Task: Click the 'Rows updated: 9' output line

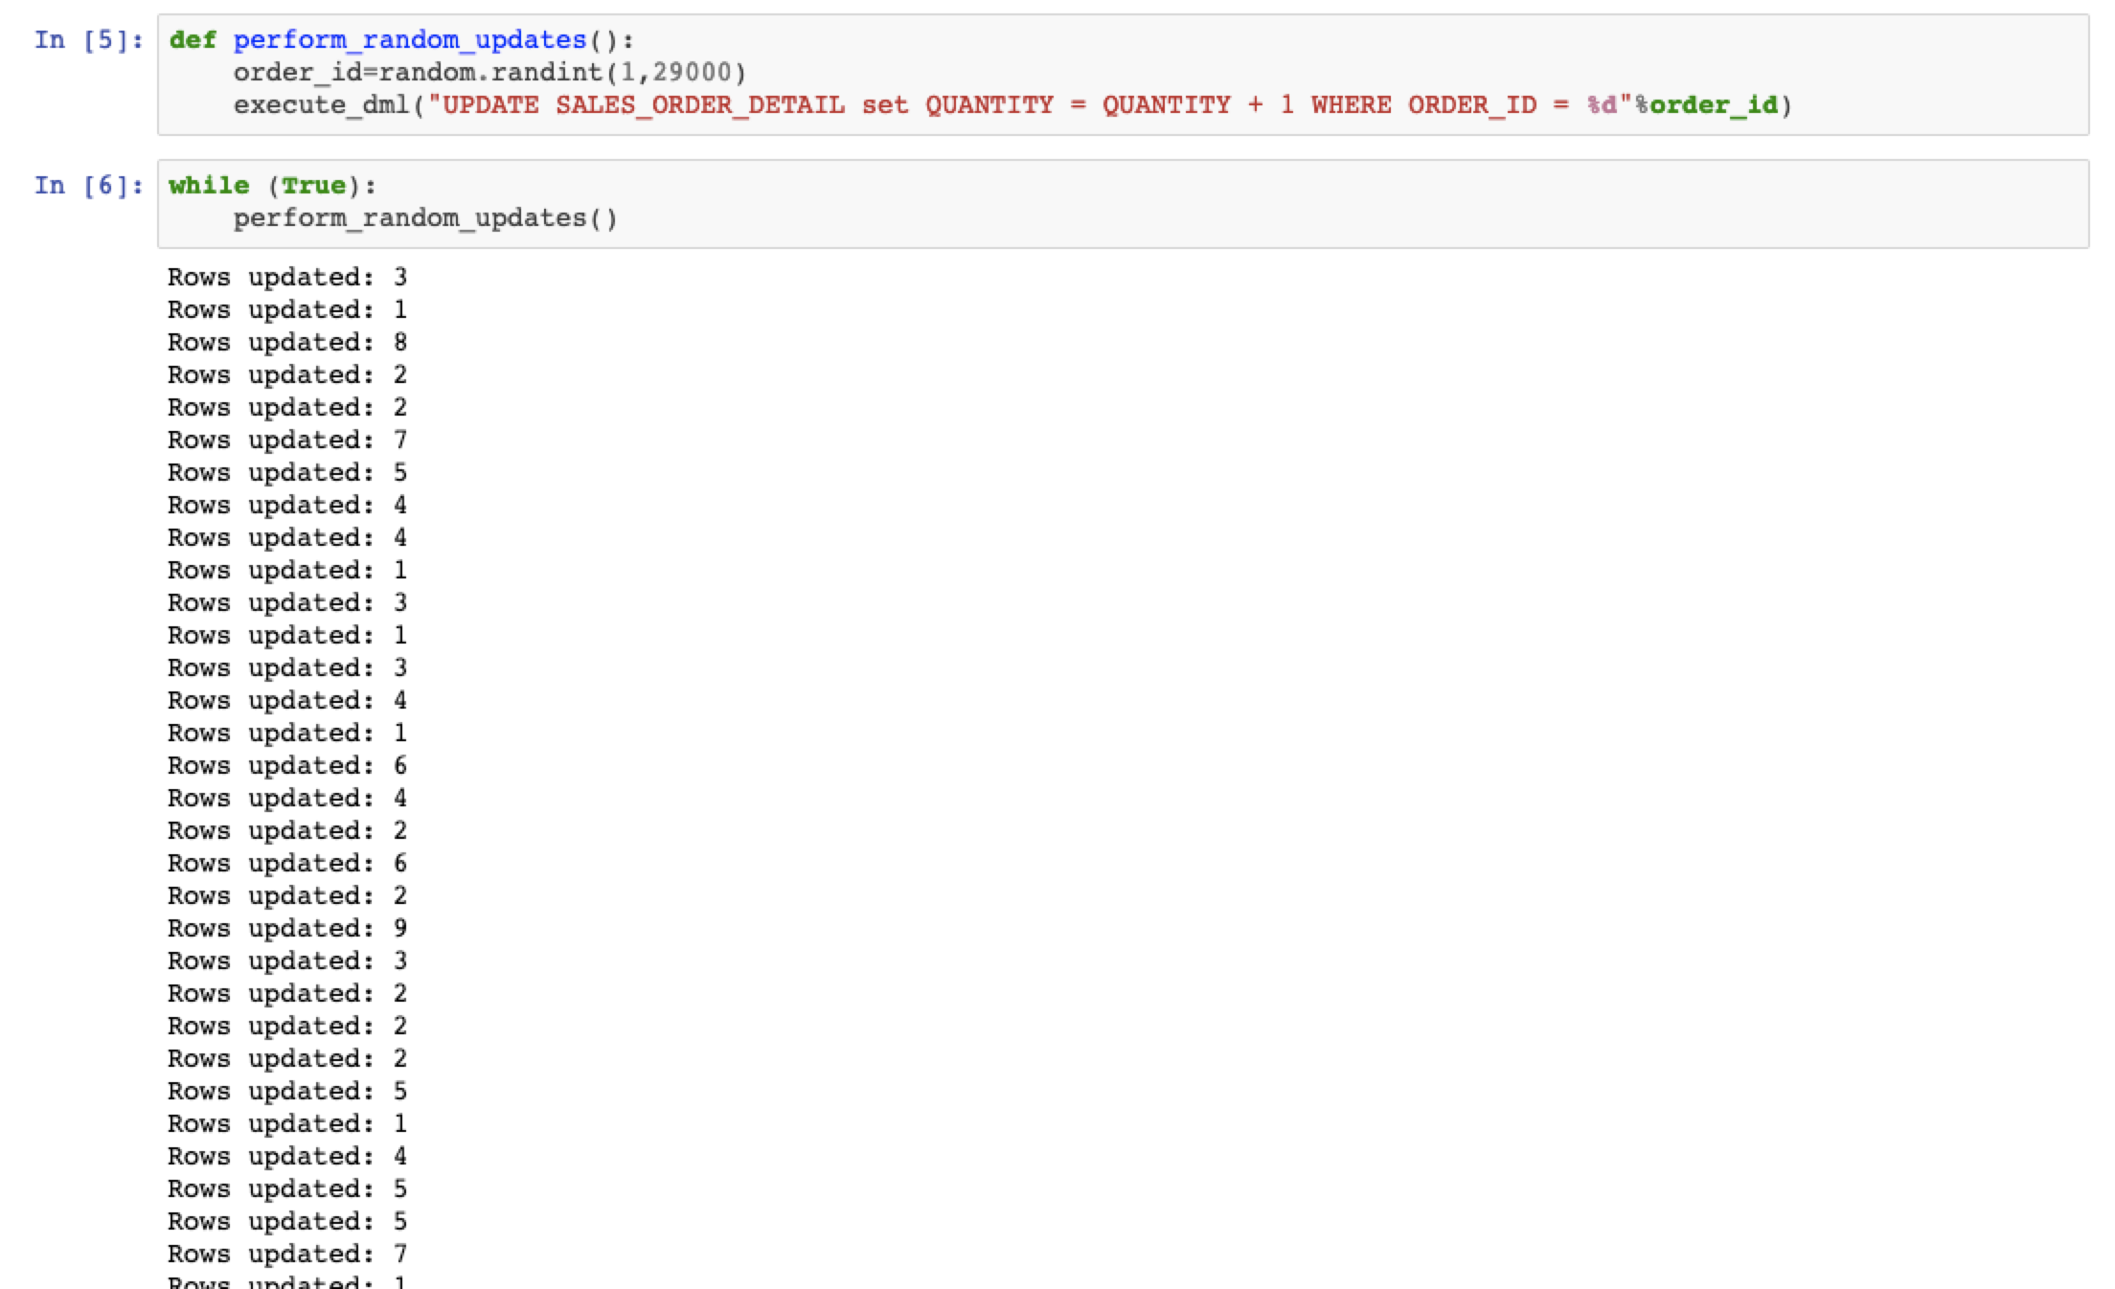Action: tap(286, 929)
